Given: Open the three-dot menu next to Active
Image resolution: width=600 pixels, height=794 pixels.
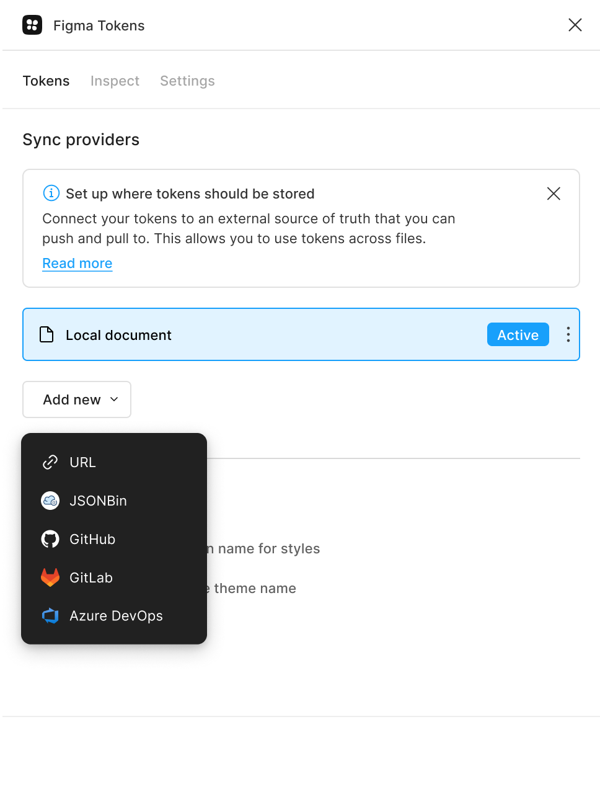Looking at the screenshot, I should 567,334.
